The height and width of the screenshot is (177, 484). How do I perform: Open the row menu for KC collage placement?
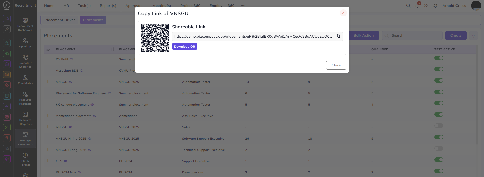[48, 104]
